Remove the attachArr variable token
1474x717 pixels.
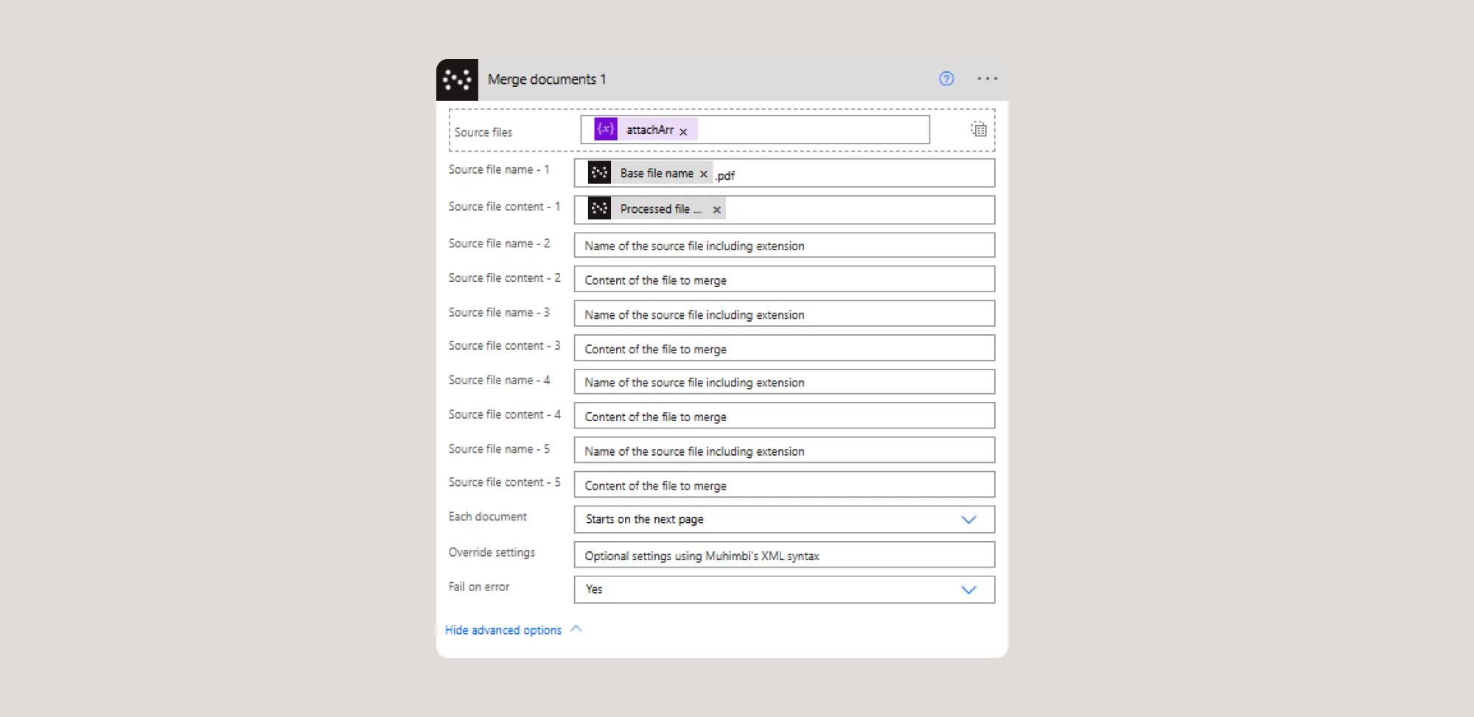(683, 132)
